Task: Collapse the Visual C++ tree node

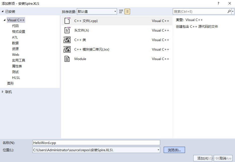Action: (5, 20)
